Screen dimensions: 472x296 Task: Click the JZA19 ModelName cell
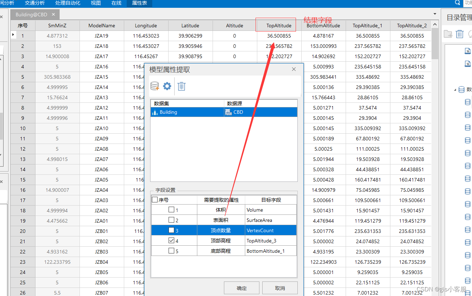[x=101, y=36]
